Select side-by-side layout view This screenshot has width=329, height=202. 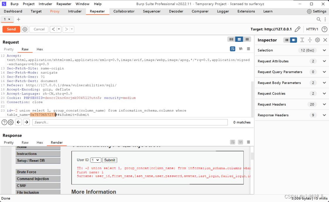pos(231,39)
